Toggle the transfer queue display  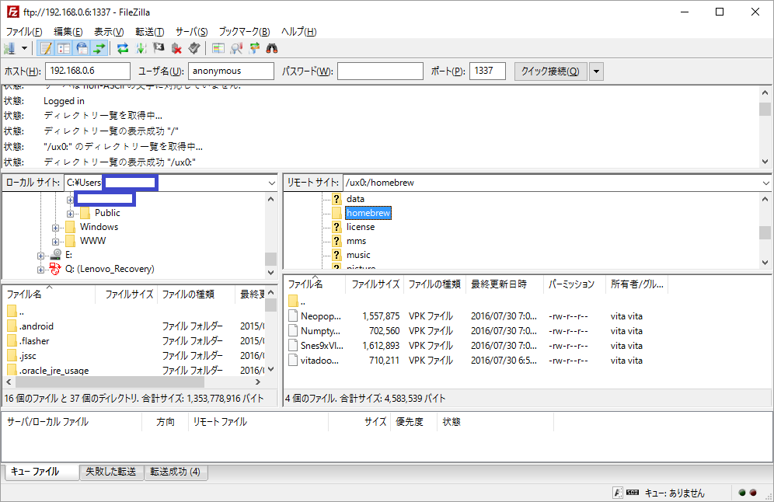click(99, 48)
